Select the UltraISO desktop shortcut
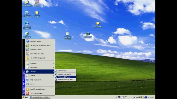 coord(37,3)
